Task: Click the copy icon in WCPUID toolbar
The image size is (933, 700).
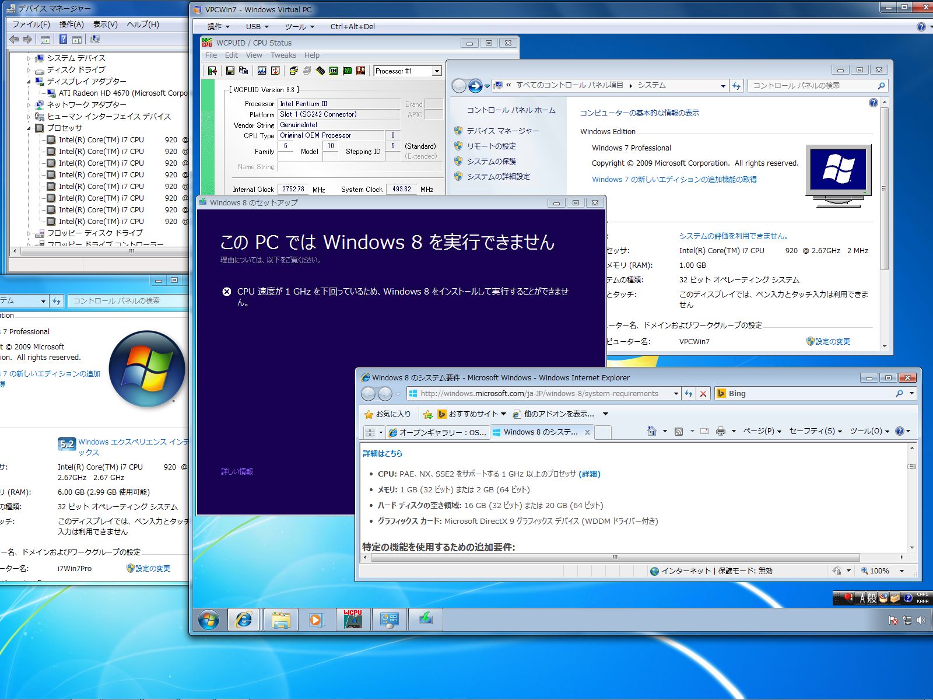Action: pyautogui.click(x=244, y=71)
